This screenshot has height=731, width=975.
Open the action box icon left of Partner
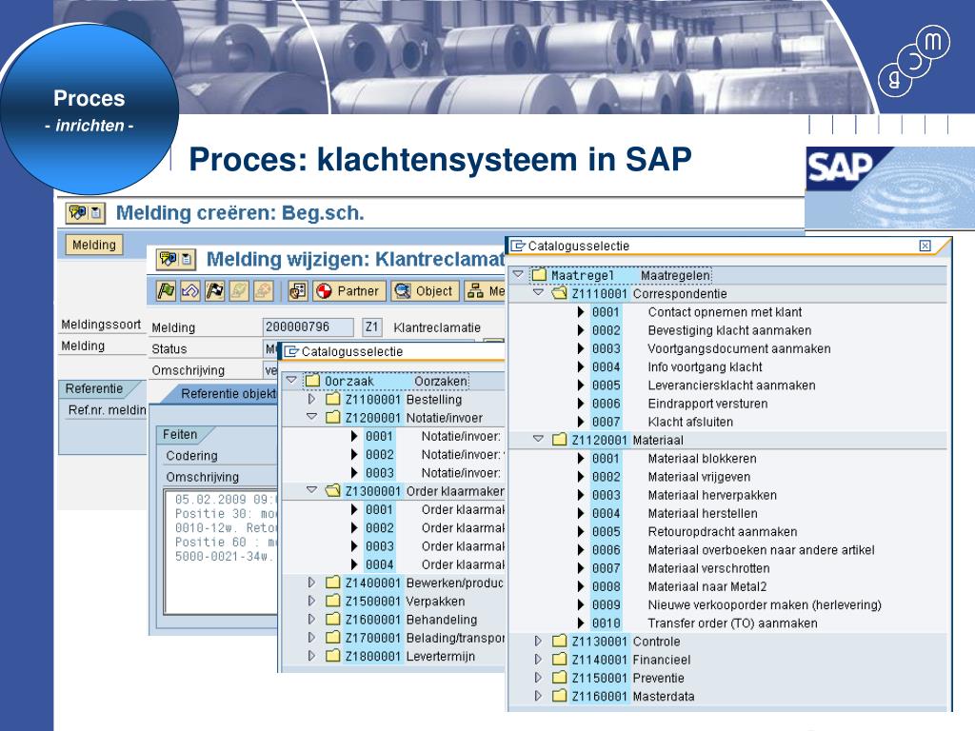pos(298,290)
